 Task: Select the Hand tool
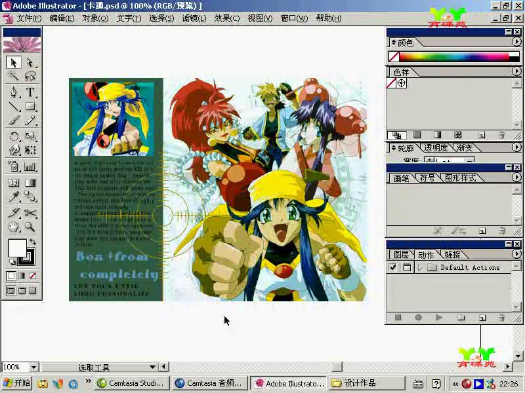click(14, 227)
